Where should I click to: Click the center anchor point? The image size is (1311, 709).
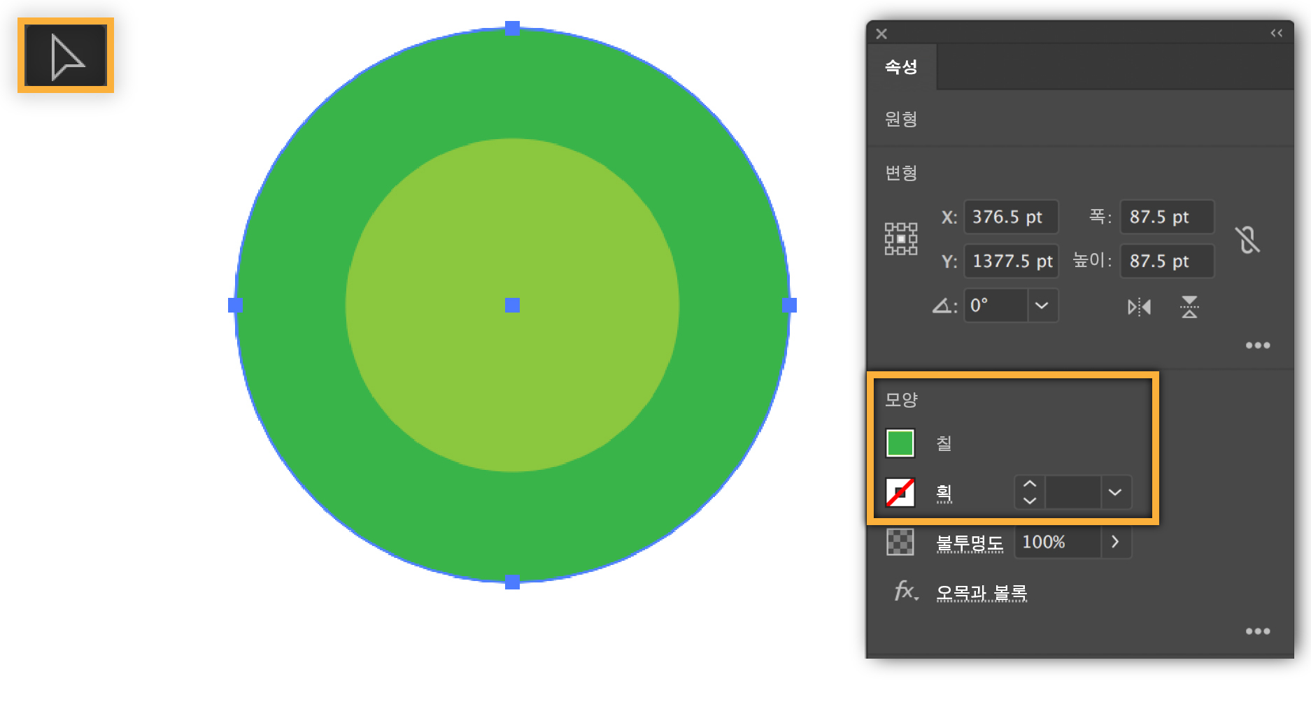[512, 306]
